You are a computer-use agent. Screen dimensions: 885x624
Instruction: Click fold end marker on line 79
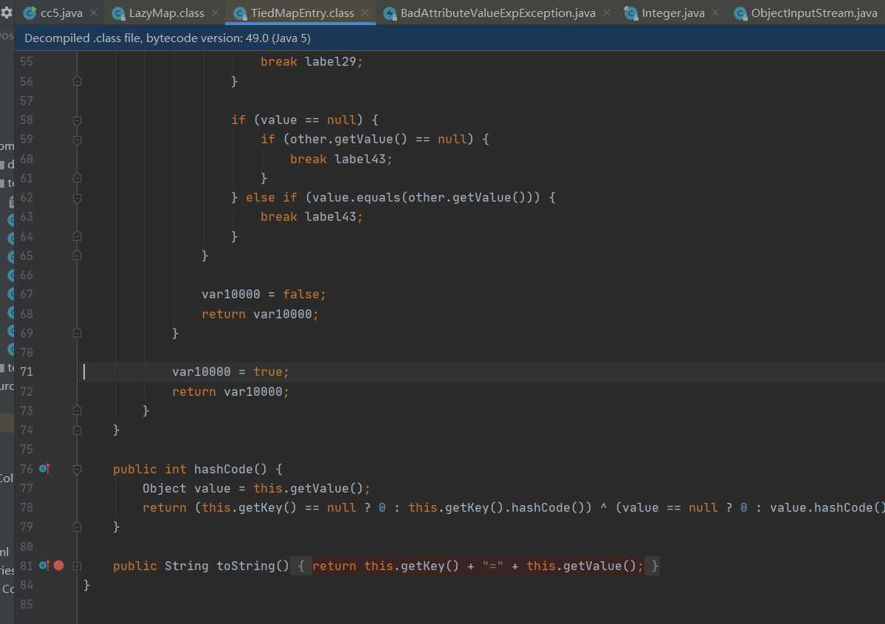point(78,527)
